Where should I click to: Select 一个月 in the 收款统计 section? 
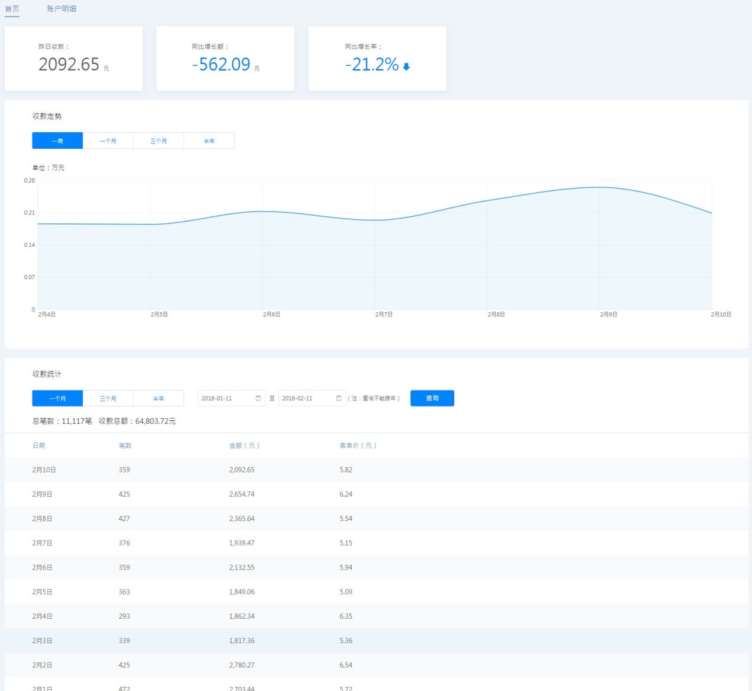[57, 398]
